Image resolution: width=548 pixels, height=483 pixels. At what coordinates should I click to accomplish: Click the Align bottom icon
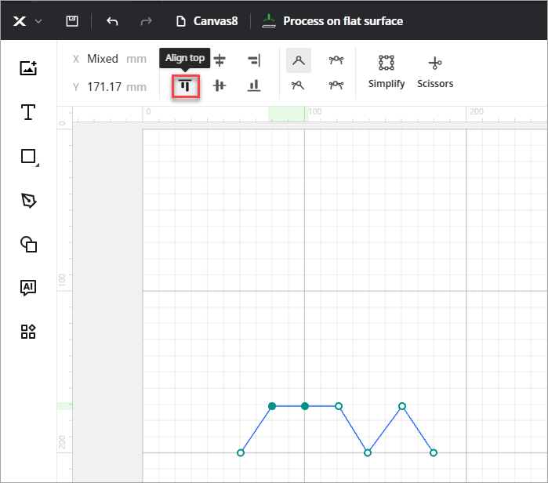(x=253, y=86)
